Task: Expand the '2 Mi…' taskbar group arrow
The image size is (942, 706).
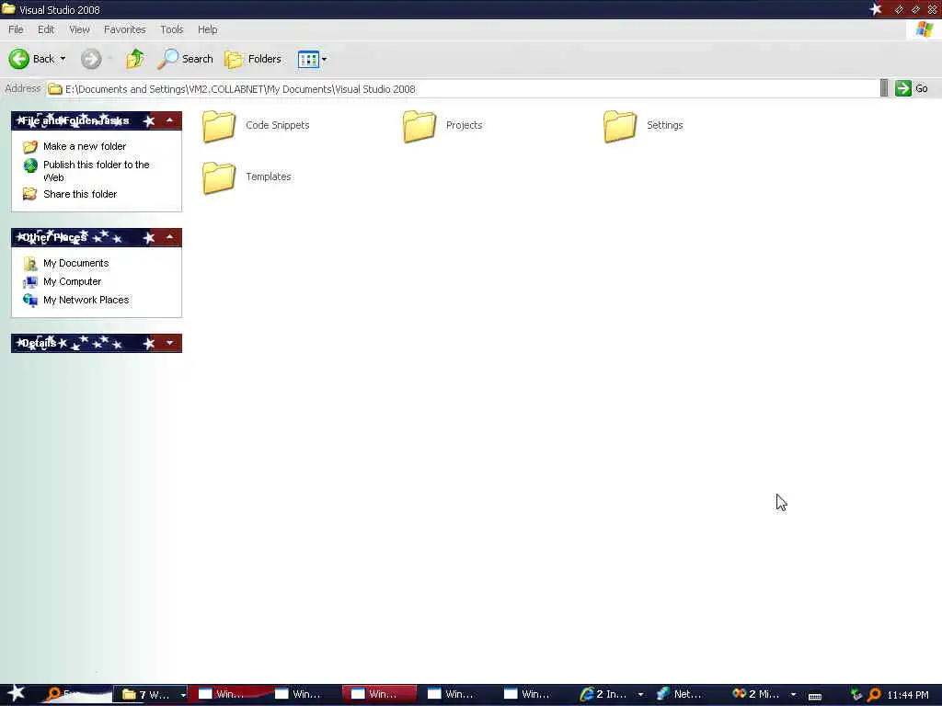Action: coord(793,695)
